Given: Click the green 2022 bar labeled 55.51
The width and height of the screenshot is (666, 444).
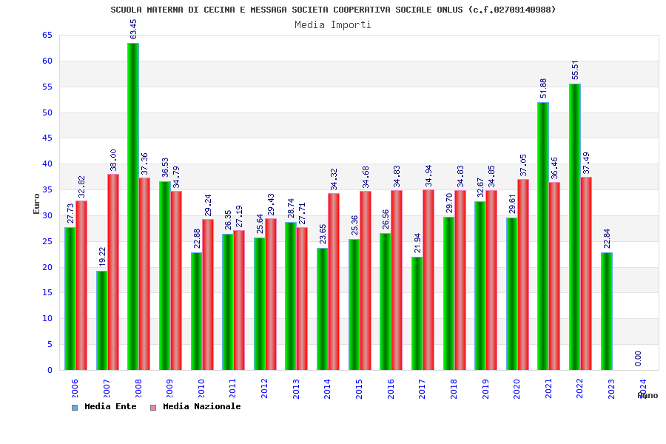Looking at the screenshot, I should pos(575,227).
